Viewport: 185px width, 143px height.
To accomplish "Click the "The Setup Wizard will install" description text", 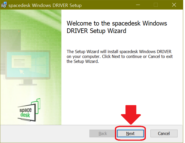I will point(120,56).
